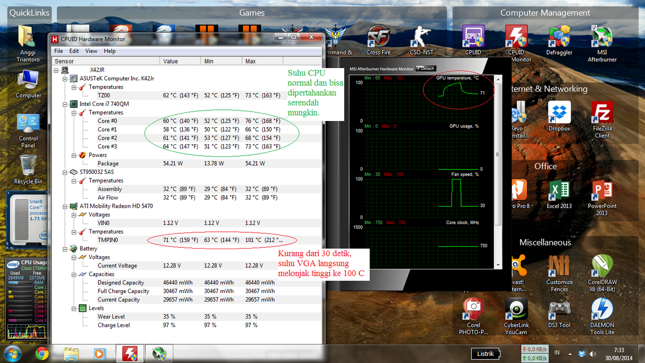Viewport: 645px width, 363px height.
Task: Open the Help menu in Hardware Monitor
Action: (110, 51)
